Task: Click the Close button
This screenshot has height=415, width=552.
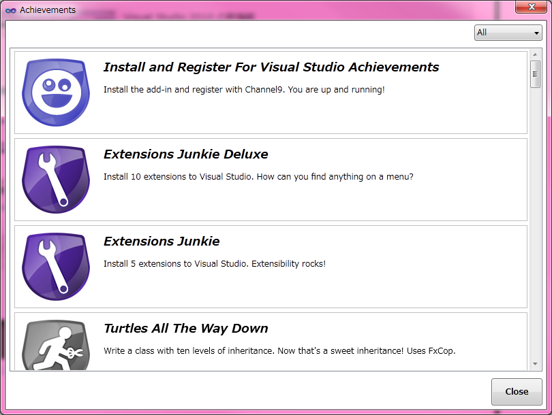Action: (516, 392)
